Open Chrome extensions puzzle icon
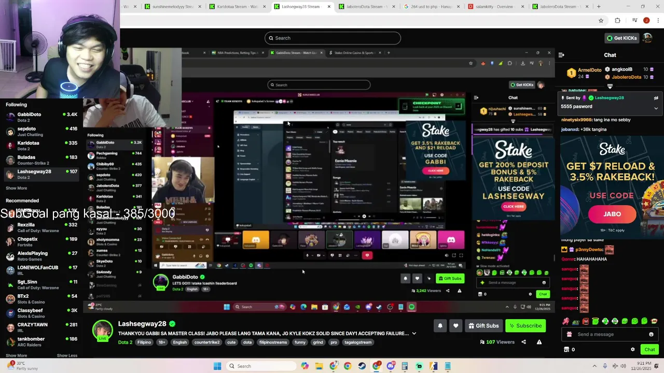664x373 pixels. [617, 21]
